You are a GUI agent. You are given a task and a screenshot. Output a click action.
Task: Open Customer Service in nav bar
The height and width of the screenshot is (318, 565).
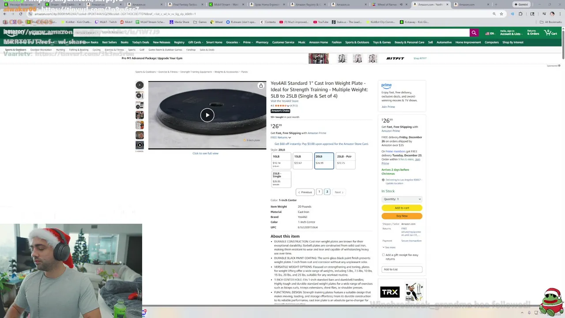click(283, 42)
